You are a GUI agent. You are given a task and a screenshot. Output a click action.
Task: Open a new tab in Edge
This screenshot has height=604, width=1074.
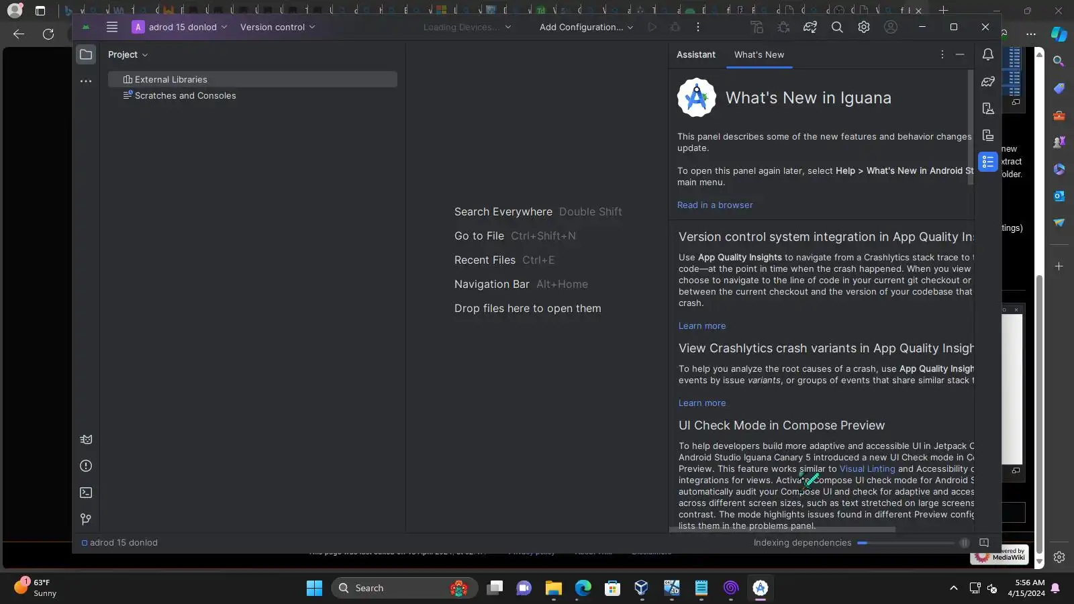[x=943, y=10]
